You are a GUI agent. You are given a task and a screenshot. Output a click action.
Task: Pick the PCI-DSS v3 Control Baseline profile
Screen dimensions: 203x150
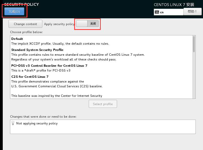pyautogui.click(x=49, y=66)
